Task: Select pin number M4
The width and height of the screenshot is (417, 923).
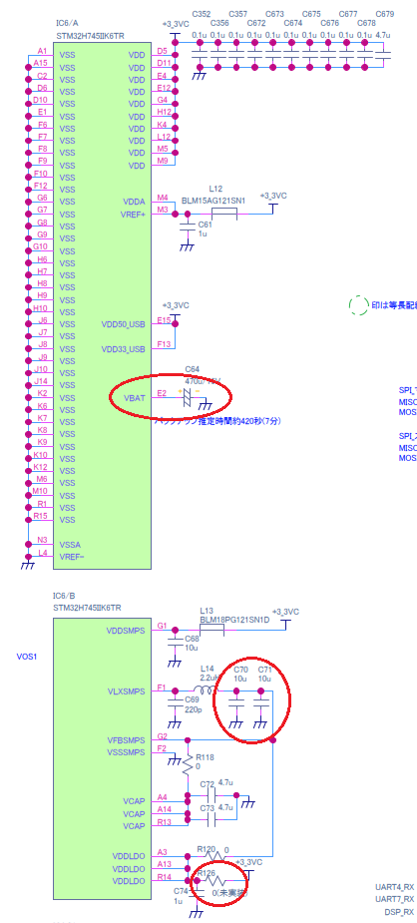Action: click(x=163, y=198)
